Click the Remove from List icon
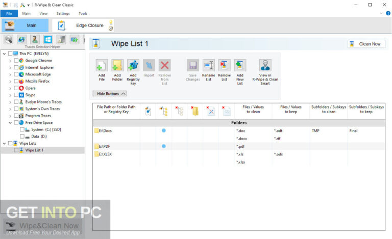This screenshot has height=239, width=392. click(x=164, y=65)
